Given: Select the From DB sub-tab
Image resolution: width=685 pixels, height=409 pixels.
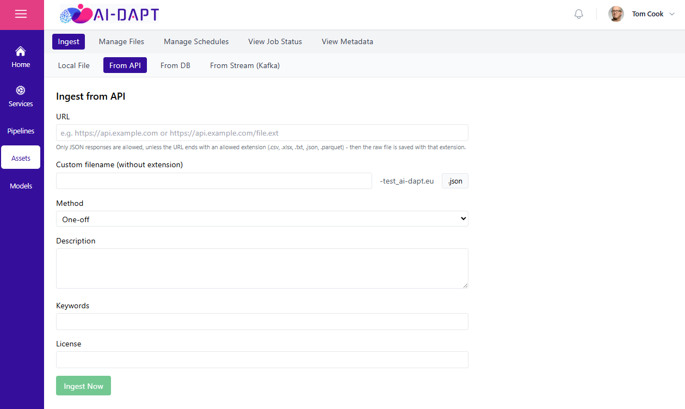Looking at the screenshot, I should tap(175, 65).
